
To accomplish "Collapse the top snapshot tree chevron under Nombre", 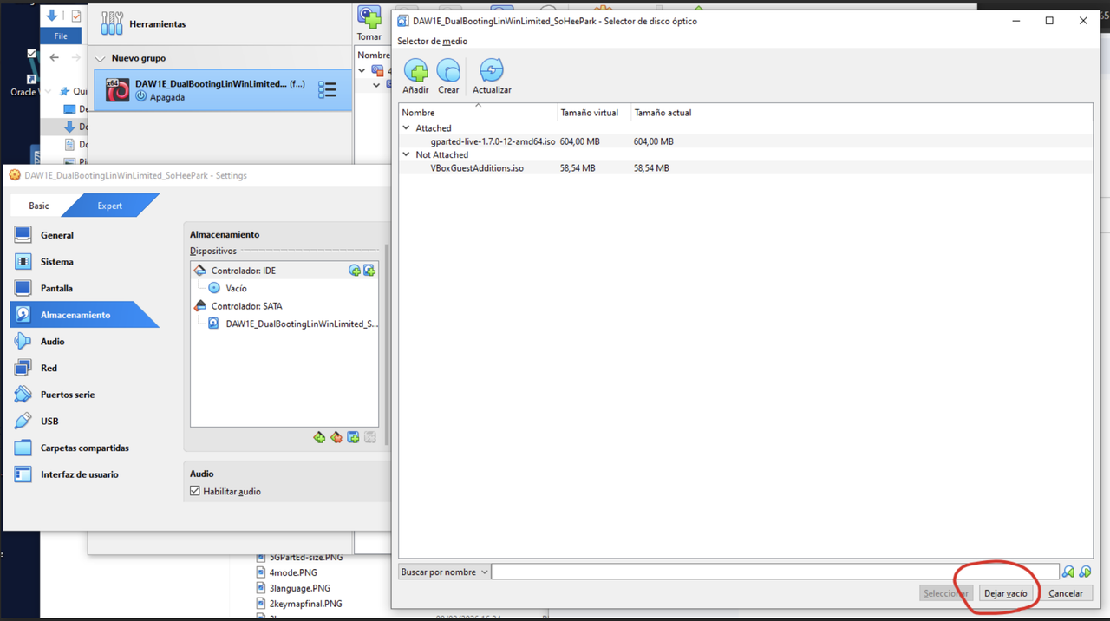I will tap(362, 70).
